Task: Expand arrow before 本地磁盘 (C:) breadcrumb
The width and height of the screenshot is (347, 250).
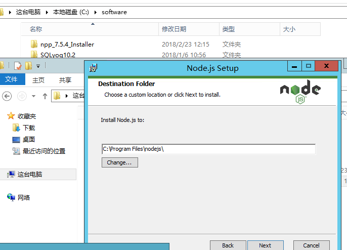Action: 47,12
